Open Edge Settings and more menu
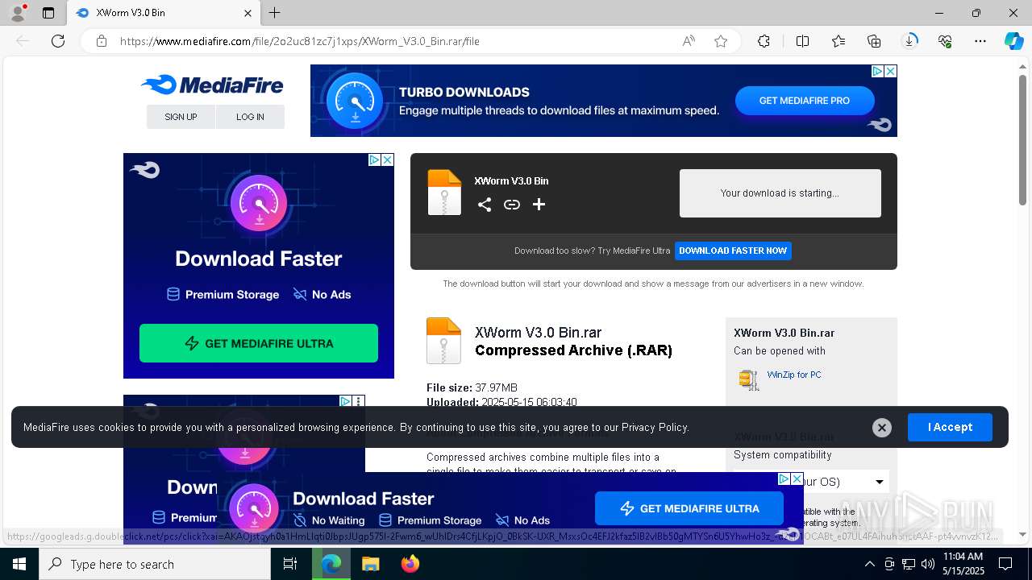 (x=980, y=41)
